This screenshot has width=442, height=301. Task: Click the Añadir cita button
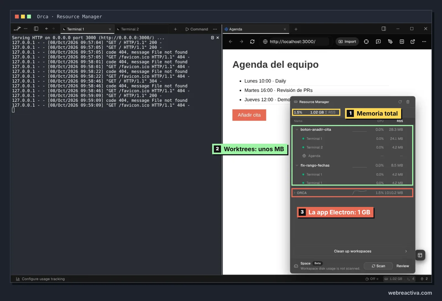pos(249,115)
